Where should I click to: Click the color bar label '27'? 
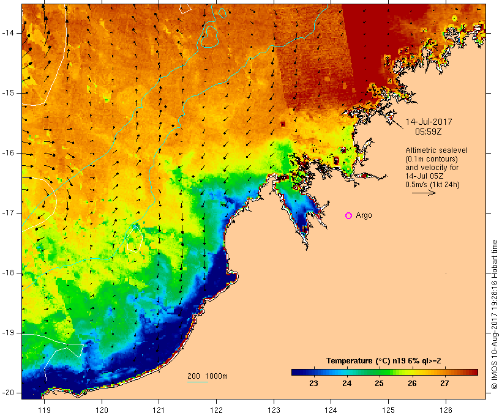coord(444,384)
